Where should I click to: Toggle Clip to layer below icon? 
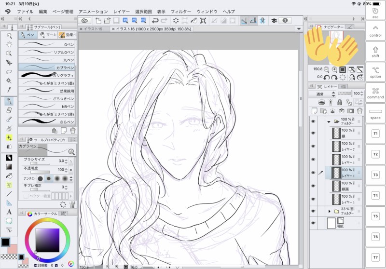[321, 102]
